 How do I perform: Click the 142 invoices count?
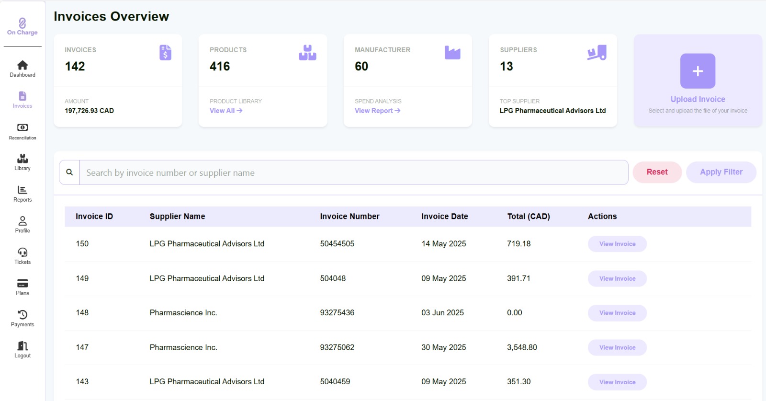pos(75,67)
